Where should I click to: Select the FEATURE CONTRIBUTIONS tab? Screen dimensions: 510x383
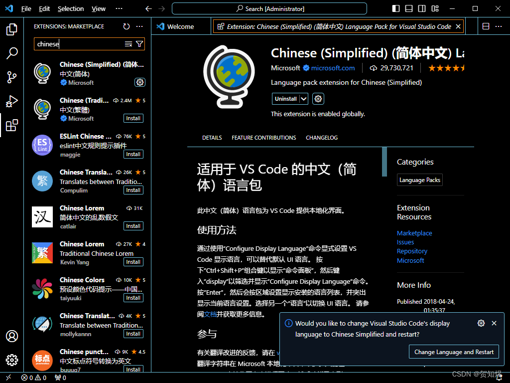pyautogui.click(x=264, y=138)
